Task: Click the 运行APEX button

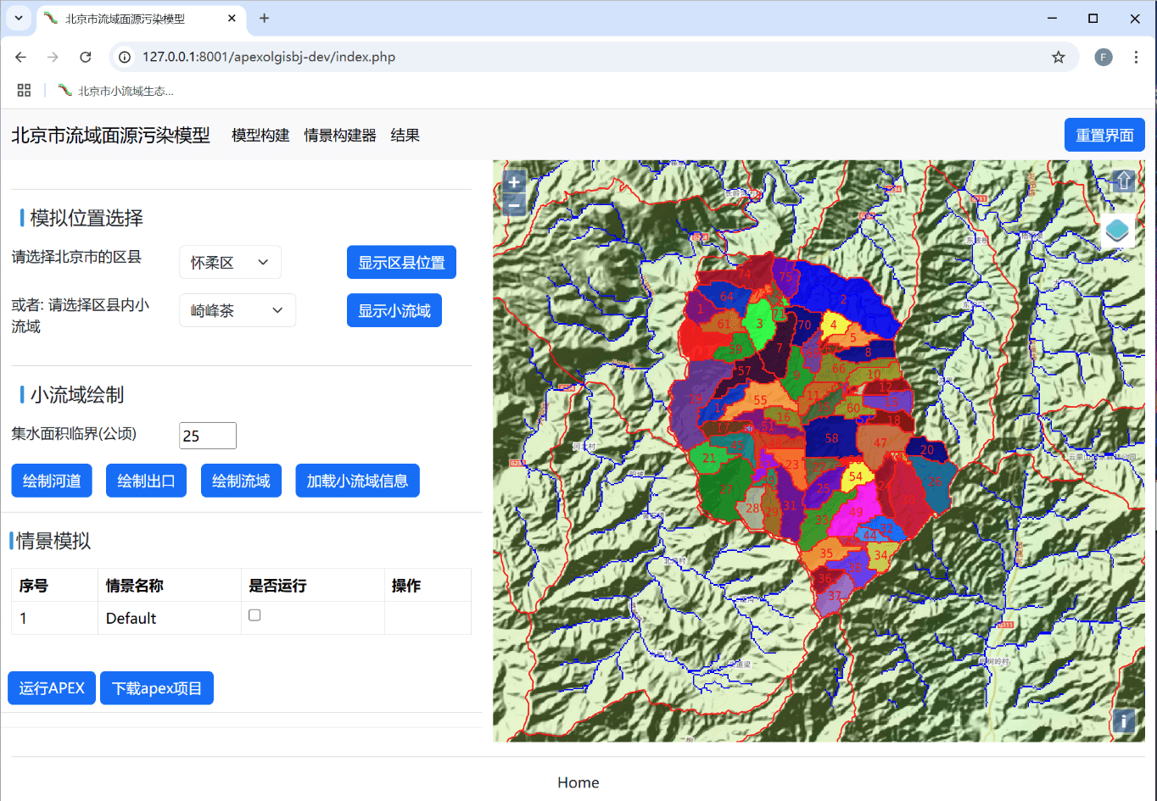Action: pyautogui.click(x=52, y=688)
